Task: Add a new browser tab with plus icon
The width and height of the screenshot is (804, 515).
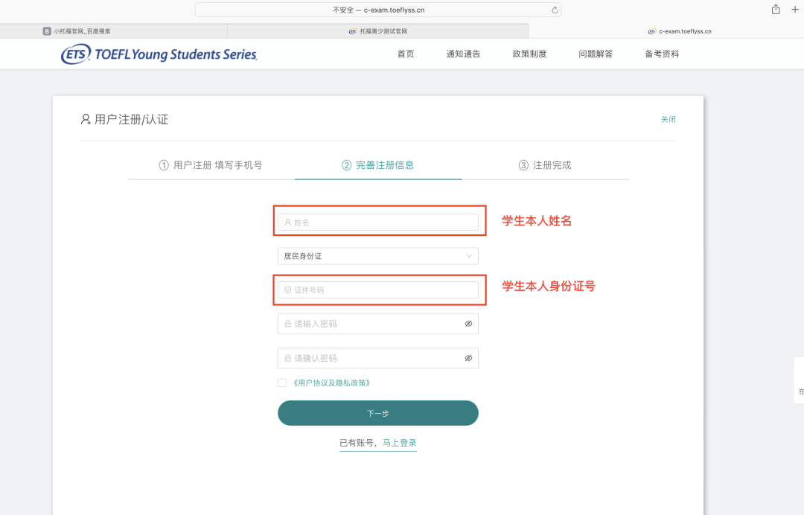Action: click(x=795, y=10)
